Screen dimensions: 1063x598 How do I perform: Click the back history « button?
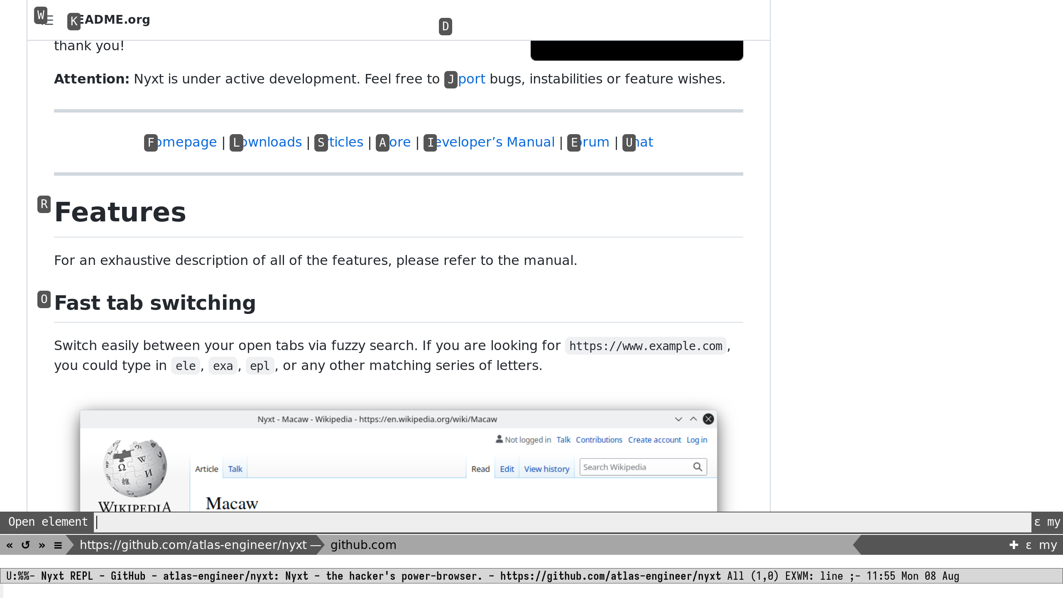click(10, 545)
